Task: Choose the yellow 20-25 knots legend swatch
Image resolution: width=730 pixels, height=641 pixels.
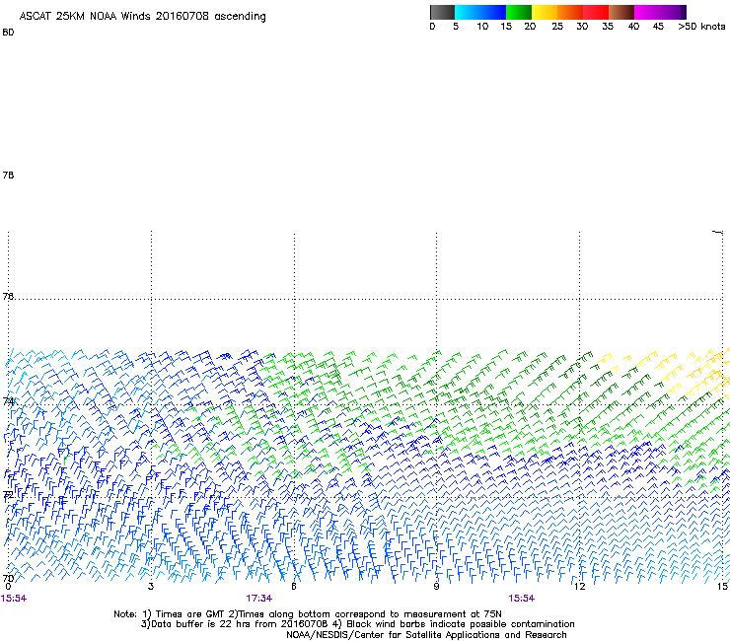Action: (545, 12)
